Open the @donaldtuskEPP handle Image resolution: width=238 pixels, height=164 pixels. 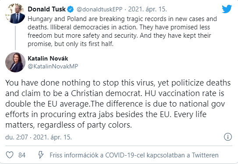pos(99,9)
